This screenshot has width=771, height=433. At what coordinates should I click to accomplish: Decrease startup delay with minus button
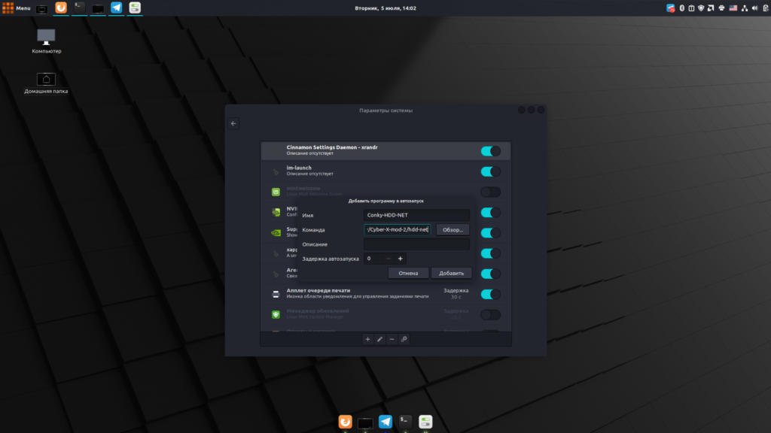click(389, 259)
